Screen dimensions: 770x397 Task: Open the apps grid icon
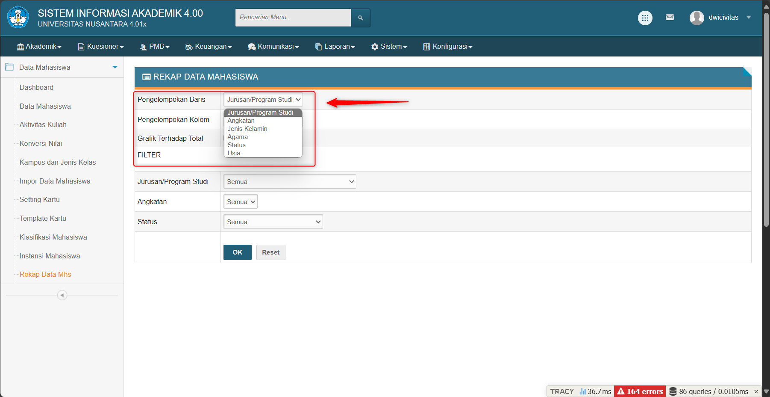(x=645, y=18)
